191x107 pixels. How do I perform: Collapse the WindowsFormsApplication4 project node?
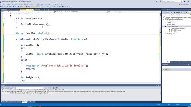[x=164, y=19]
